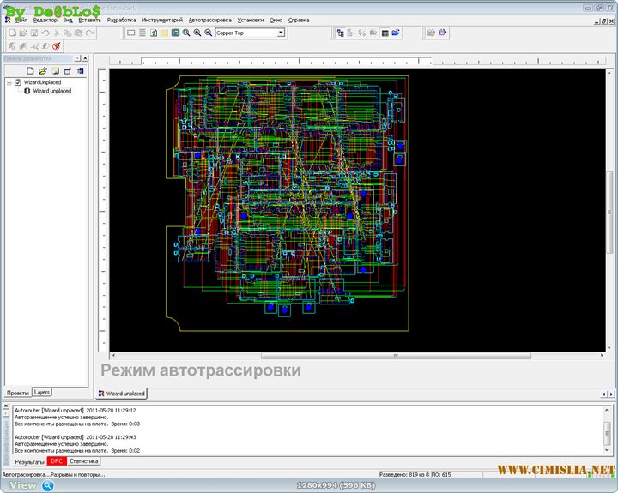Open the Copper Top layer dropdown
The image size is (618, 493).
(281, 33)
